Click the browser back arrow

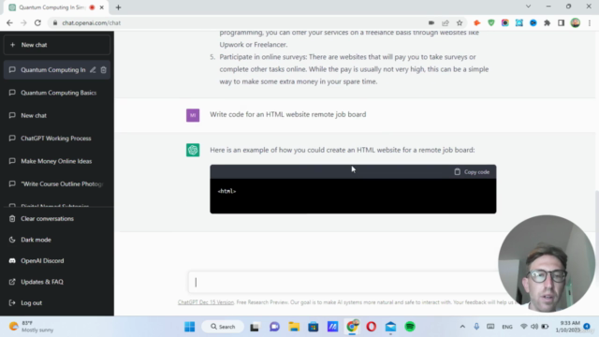9,22
